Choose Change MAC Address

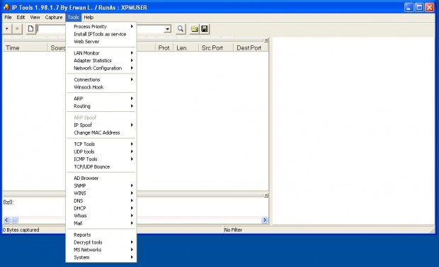[x=101, y=132]
